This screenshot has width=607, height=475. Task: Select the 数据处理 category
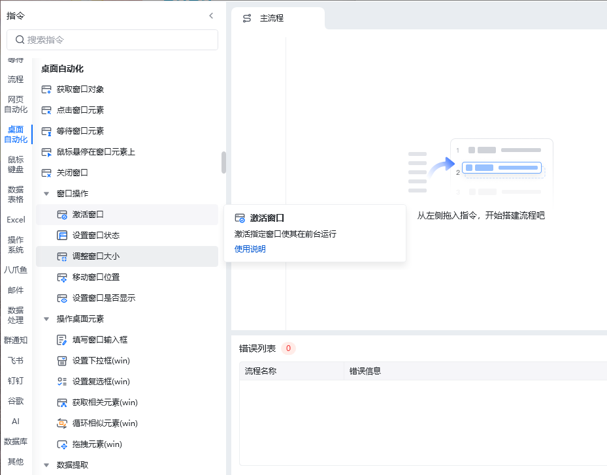pos(16,315)
